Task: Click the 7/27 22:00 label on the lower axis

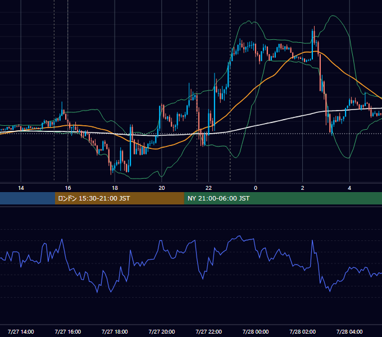Action: coord(209,331)
